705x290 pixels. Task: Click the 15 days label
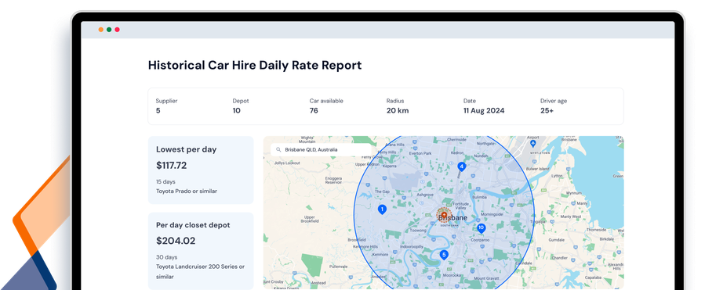(165, 182)
